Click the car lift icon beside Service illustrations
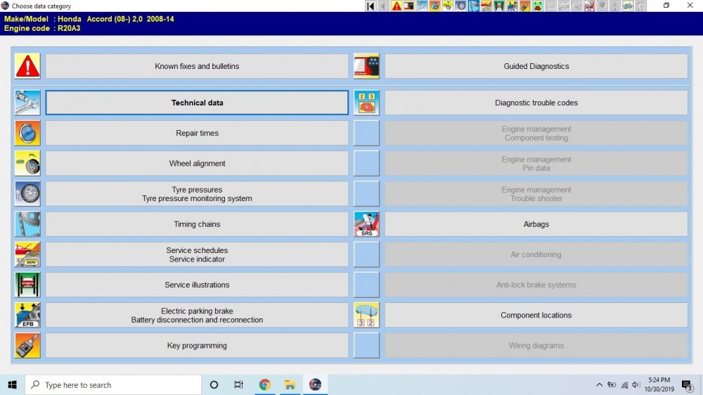This screenshot has width=703, height=395. point(27,285)
